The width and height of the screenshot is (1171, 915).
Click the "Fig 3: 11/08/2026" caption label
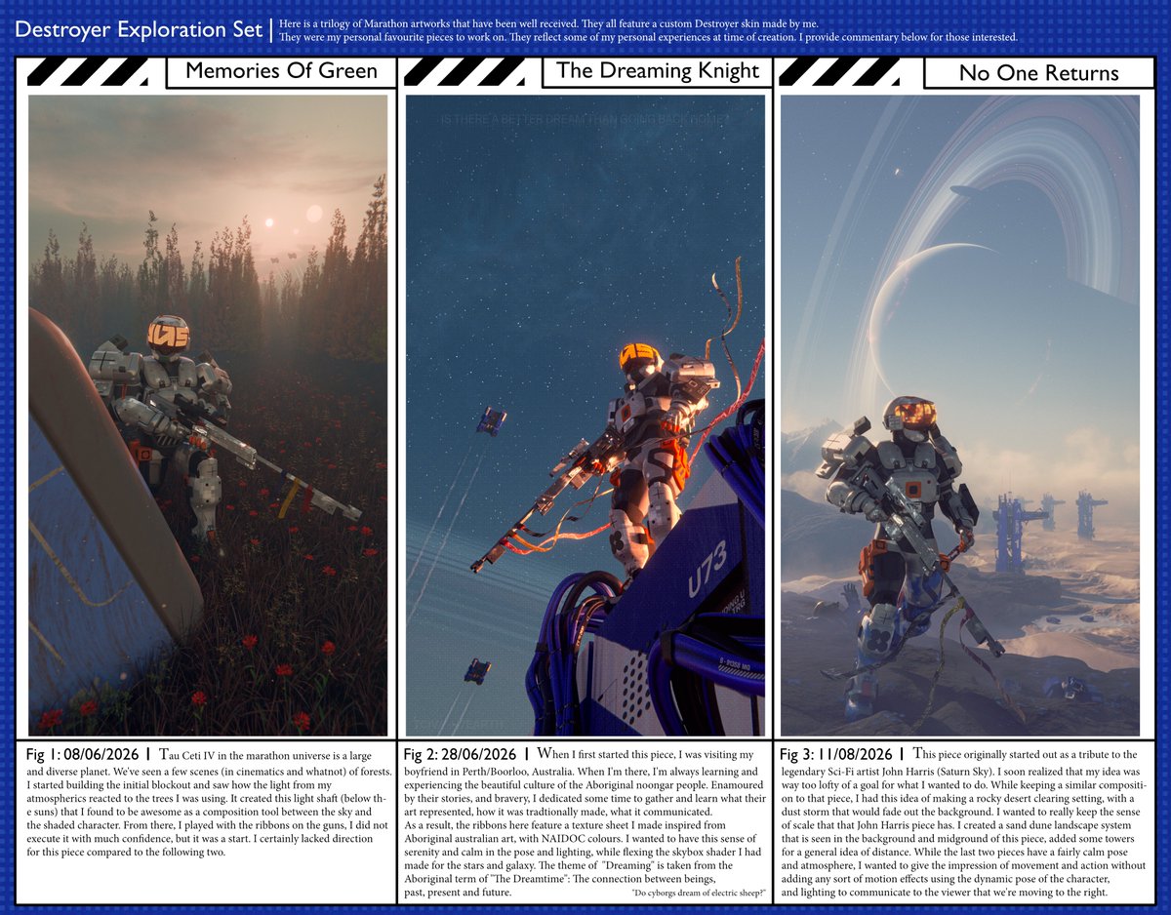(834, 754)
